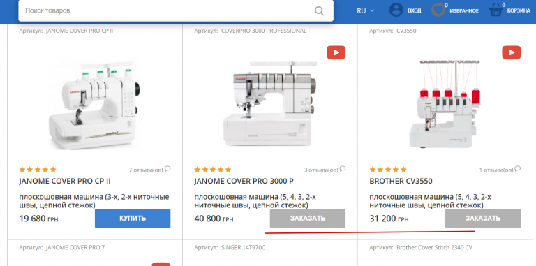Open Janome Cover Pro CP II product image
Screen dimensions: 536x266
click(x=95, y=105)
